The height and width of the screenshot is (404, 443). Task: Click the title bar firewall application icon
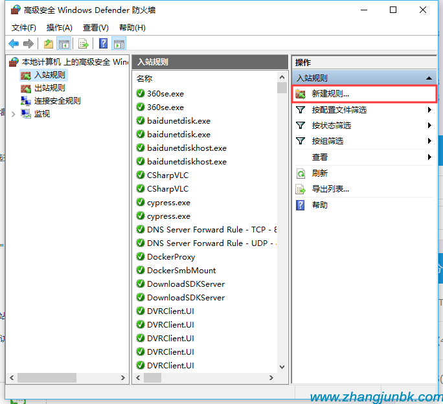(16, 10)
